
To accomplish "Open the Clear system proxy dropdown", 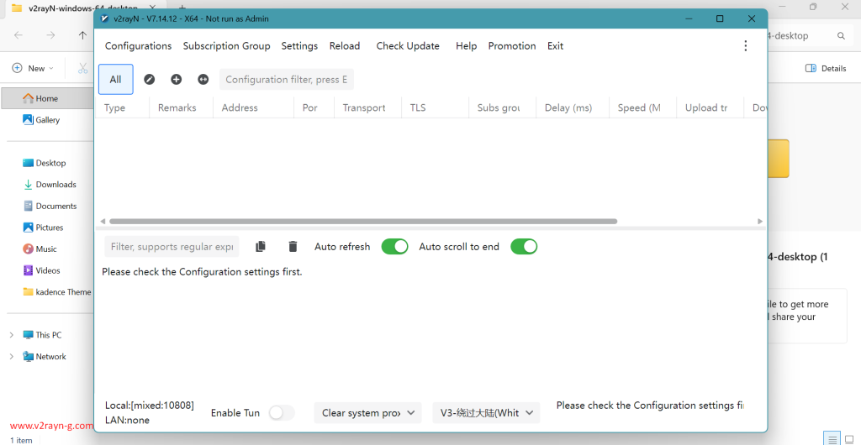I will click(368, 412).
